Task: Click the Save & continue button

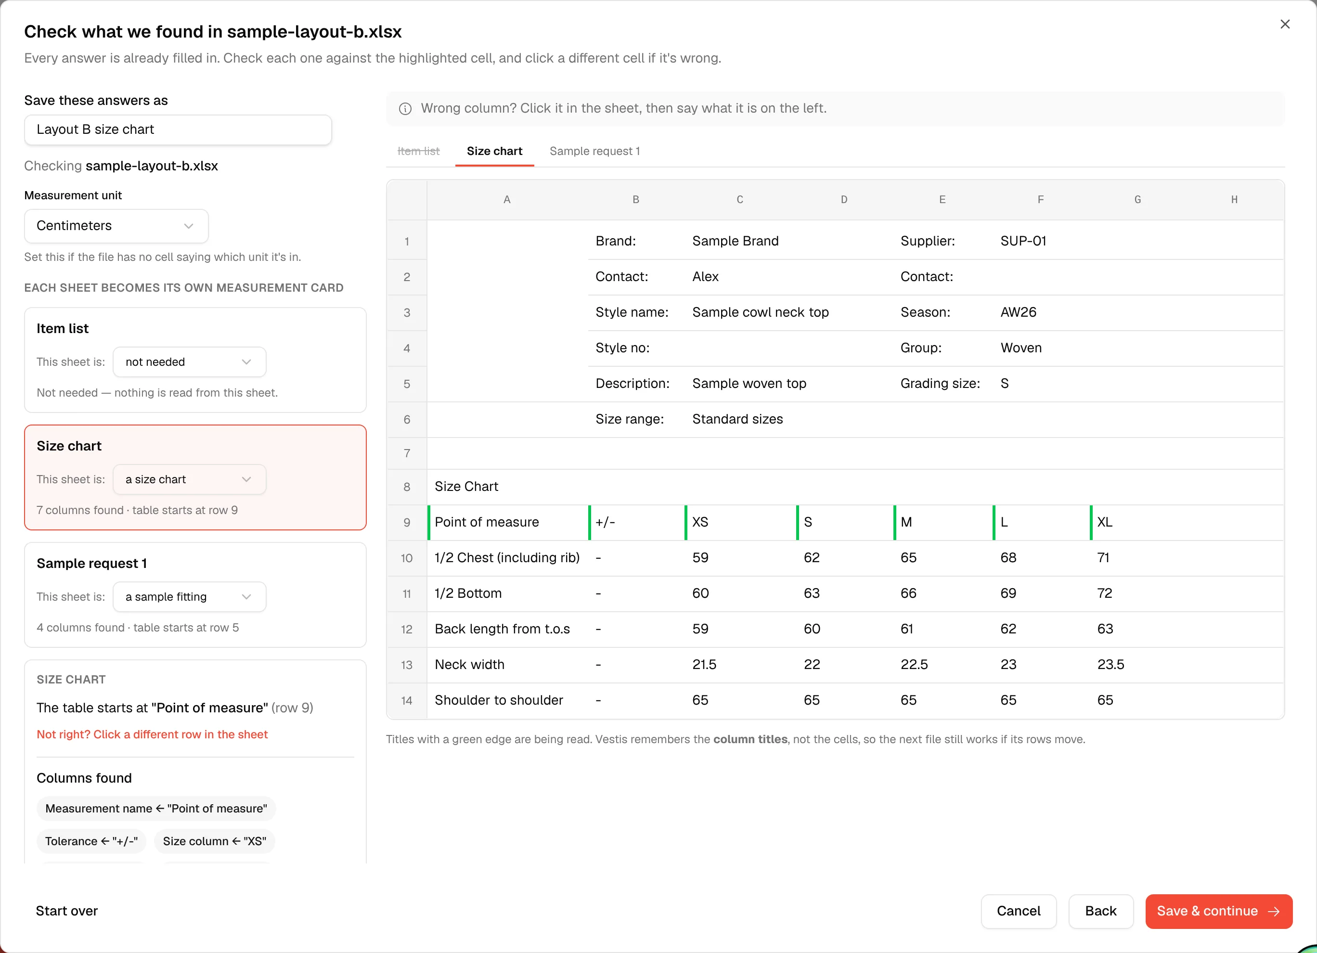Action: click(1218, 911)
